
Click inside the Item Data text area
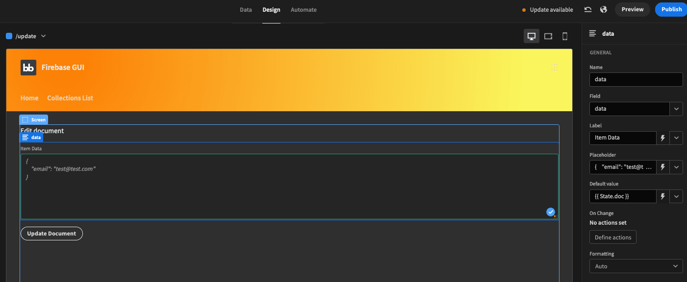coord(289,187)
